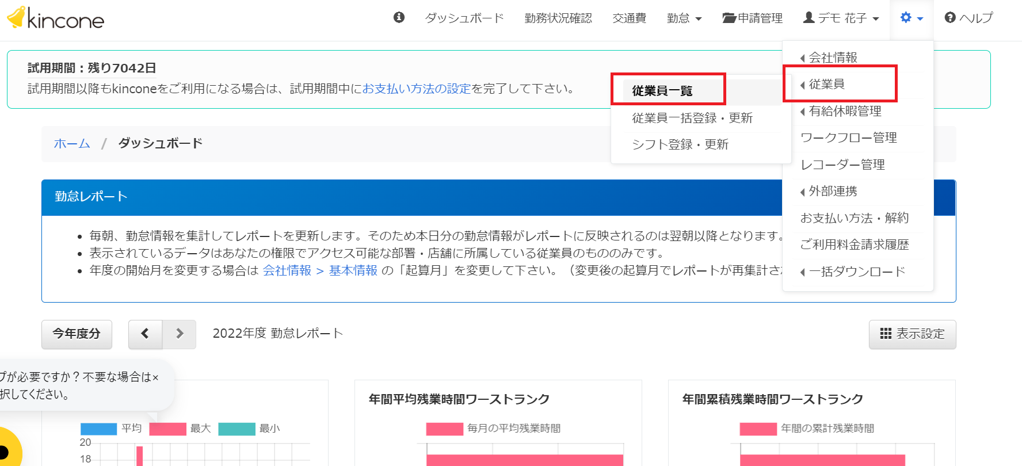Expand the 勤怠 dropdown menu
The image size is (1022, 466).
coord(684,18)
